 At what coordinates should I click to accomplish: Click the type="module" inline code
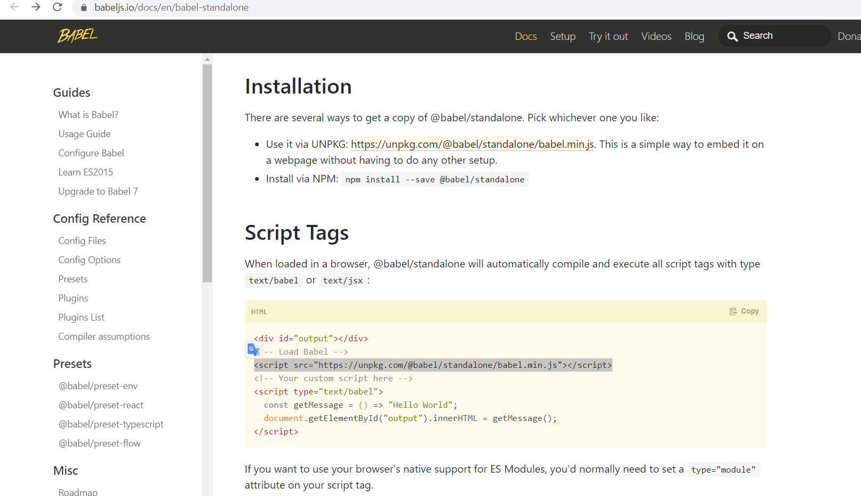tap(723, 469)
